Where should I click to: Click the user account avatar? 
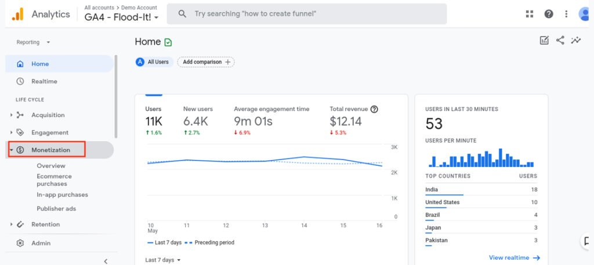click(x=585, y=14)
